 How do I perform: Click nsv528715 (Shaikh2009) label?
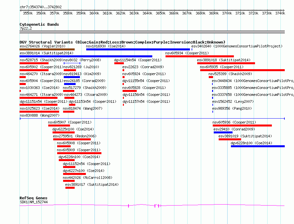(42, 60)
